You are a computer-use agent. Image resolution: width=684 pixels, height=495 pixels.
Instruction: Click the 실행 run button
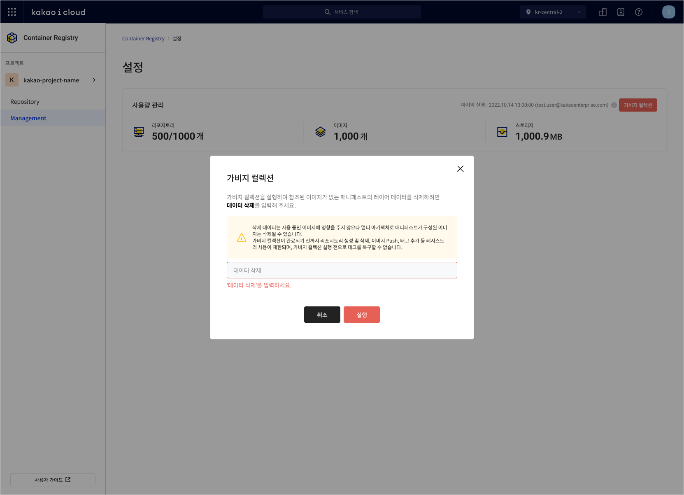tap(362, 315)
